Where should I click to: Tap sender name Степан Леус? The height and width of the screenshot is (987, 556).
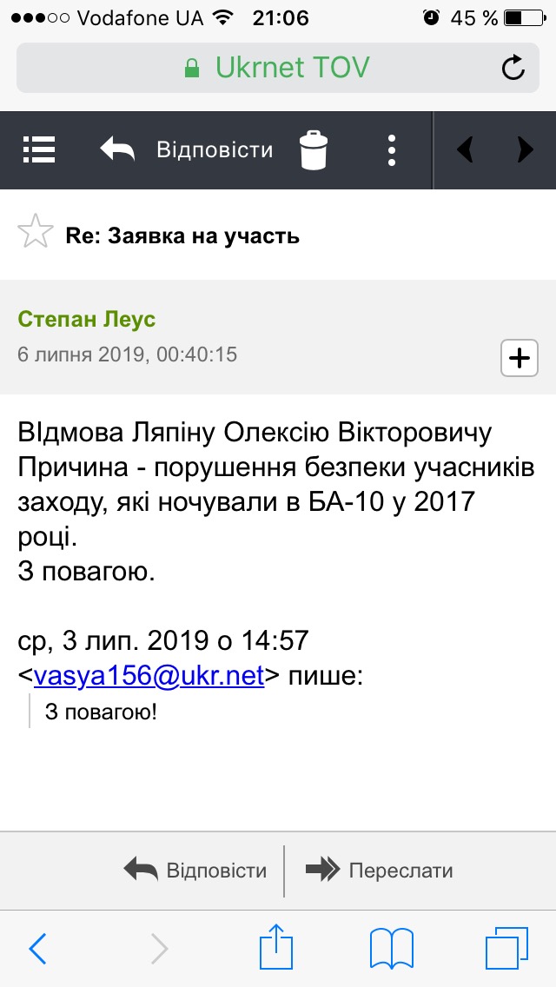point(87,319)
